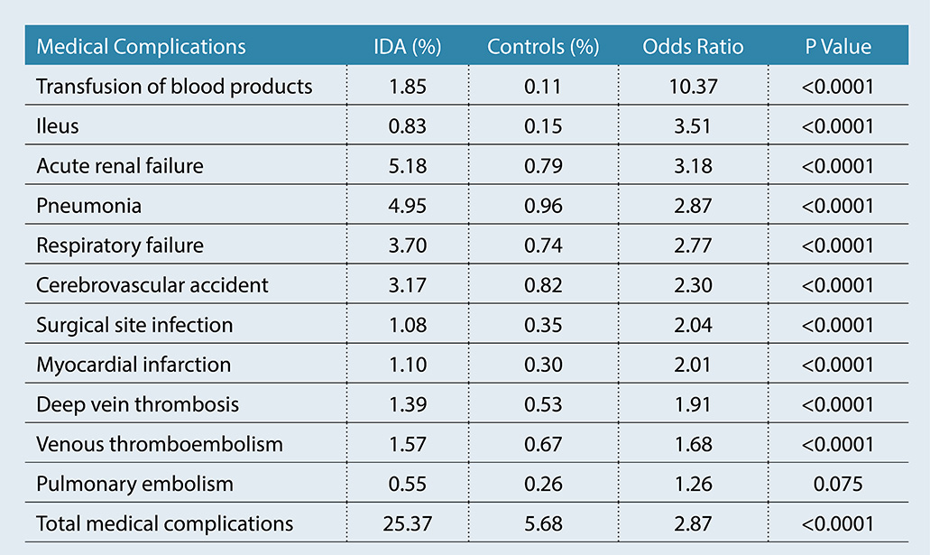Viewport: 930px width, 555px height.
Task: Click the 25.37 total IDA percentage cell
Action: point(407,523)
